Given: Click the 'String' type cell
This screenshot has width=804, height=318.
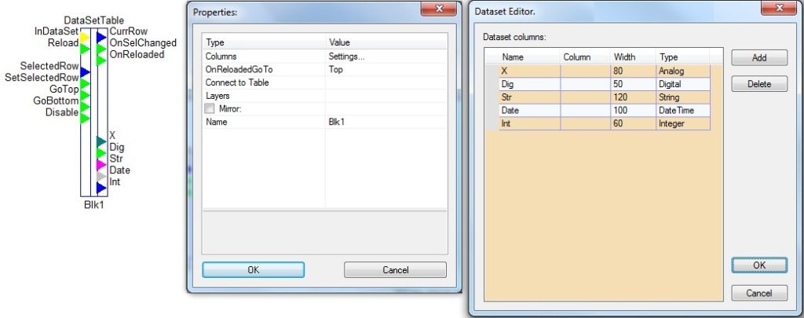Looking at the screenshot, I should [x=683, y=97].
